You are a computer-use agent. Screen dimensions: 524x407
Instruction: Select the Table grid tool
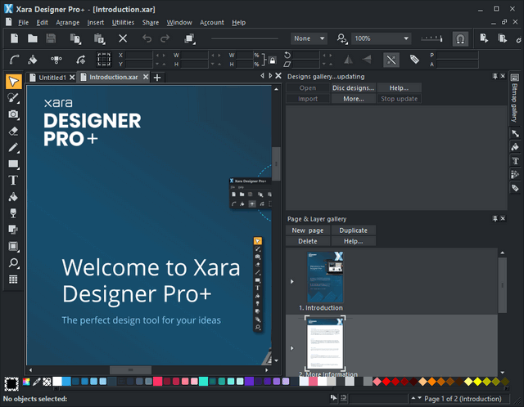pyautogui.click(x=13, y=280)
